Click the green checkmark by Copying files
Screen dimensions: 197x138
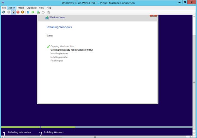(x=48, y=46)
